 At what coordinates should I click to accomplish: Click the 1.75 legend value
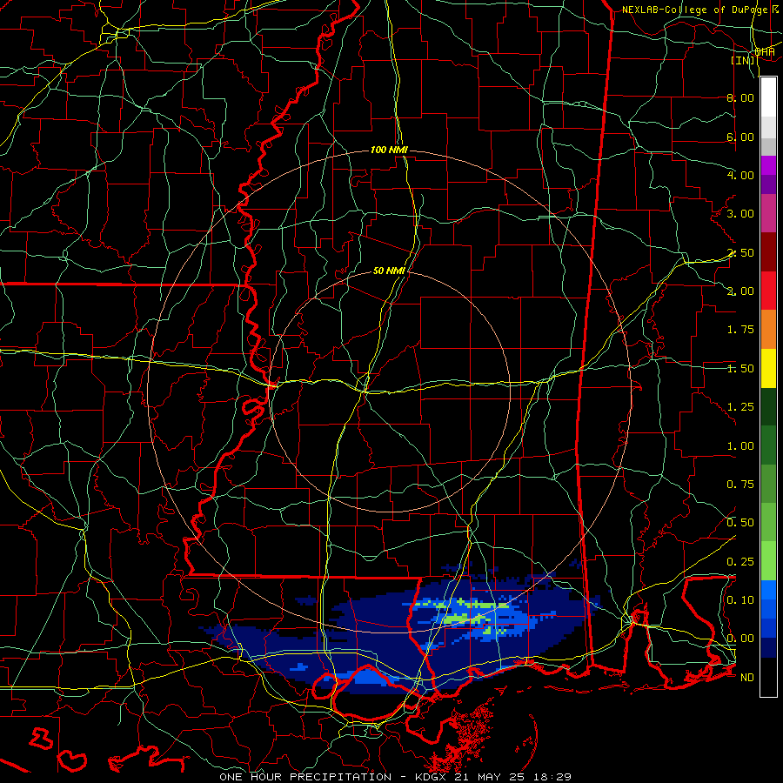(x=740, y=330)
